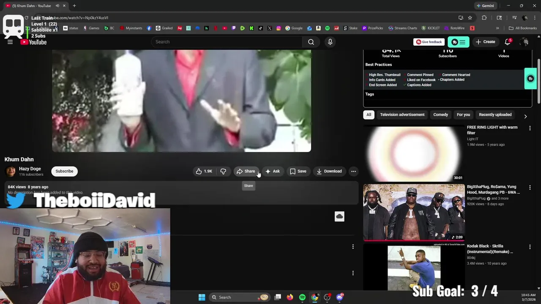Open the X bookmark icon
541x304 pixels.
(270, 28)
